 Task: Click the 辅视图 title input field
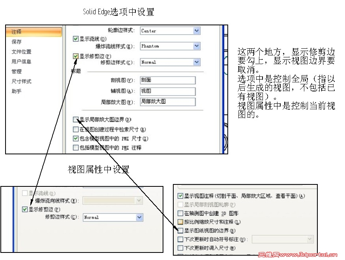click(x=168, y=91)
